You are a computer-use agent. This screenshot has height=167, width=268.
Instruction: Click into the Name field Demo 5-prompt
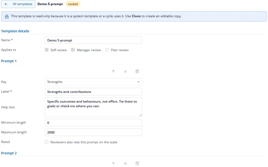point(93,40)
